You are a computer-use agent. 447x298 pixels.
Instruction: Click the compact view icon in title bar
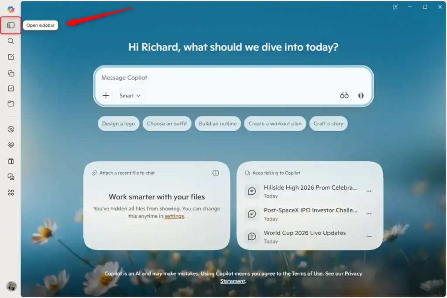point(395,7)
